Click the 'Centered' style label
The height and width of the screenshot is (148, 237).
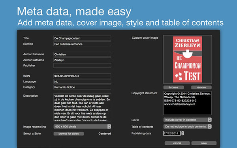coord(105,133)
